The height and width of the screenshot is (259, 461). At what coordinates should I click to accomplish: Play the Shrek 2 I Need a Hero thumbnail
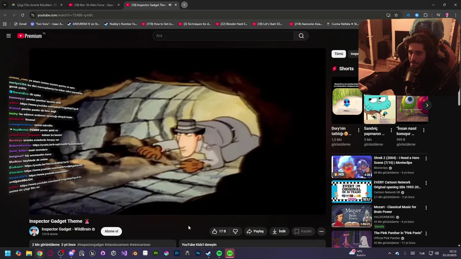(352, 167)
